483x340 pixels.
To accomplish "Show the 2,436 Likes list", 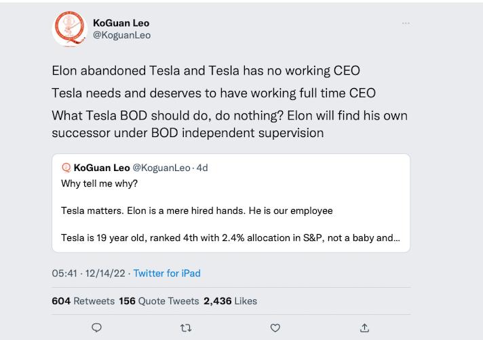I will (230, 301).
